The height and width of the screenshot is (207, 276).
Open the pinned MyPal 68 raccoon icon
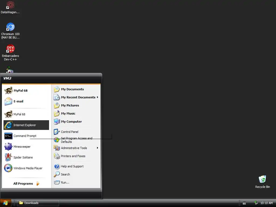click(8, 91)
